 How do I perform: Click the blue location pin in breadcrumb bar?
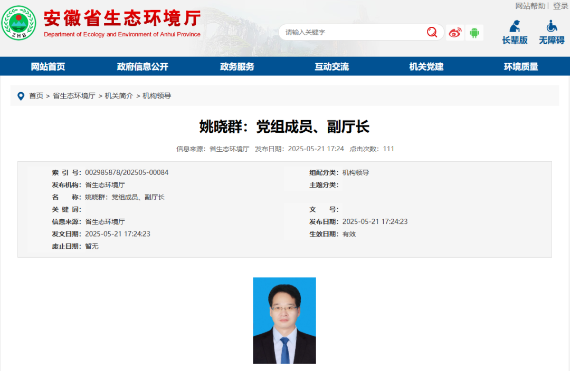tap(21, 96)
